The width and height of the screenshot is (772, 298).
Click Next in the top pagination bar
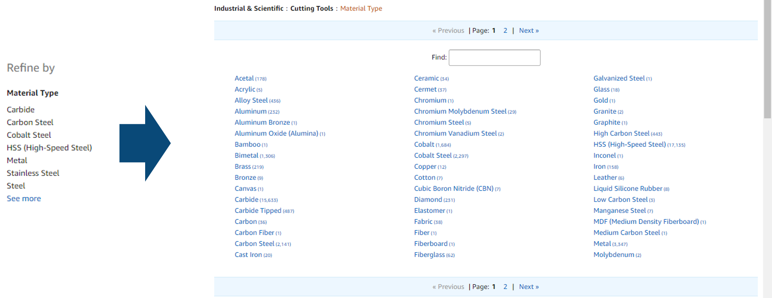529,30
